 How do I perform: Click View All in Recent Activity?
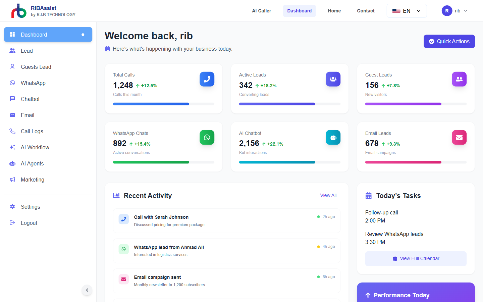coord(328,195)
